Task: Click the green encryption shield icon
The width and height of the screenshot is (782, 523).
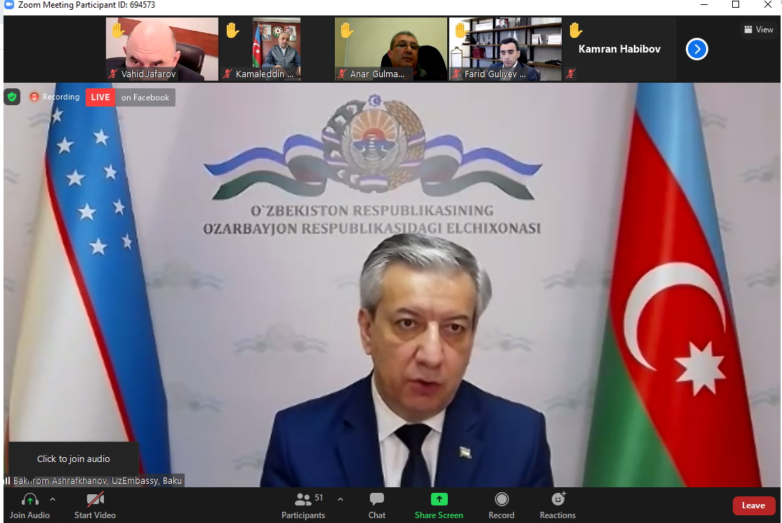Action: [12, 97]
